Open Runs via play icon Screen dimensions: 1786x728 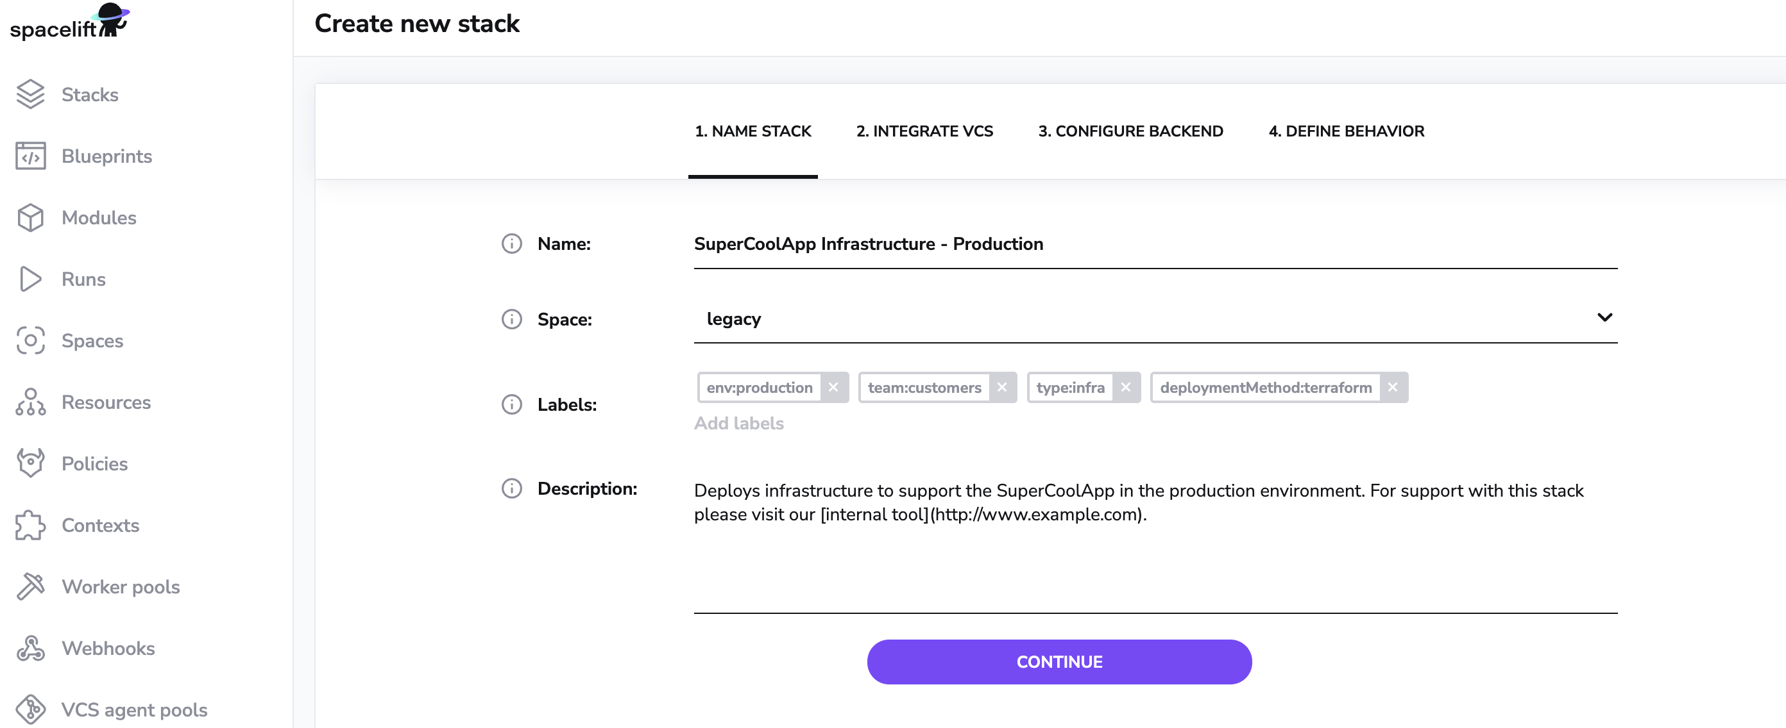coord(31,279)
